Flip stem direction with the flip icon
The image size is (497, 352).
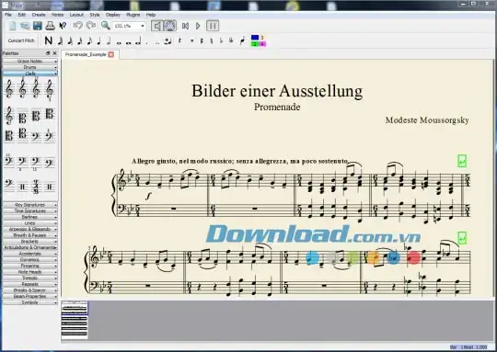point(242,40)
